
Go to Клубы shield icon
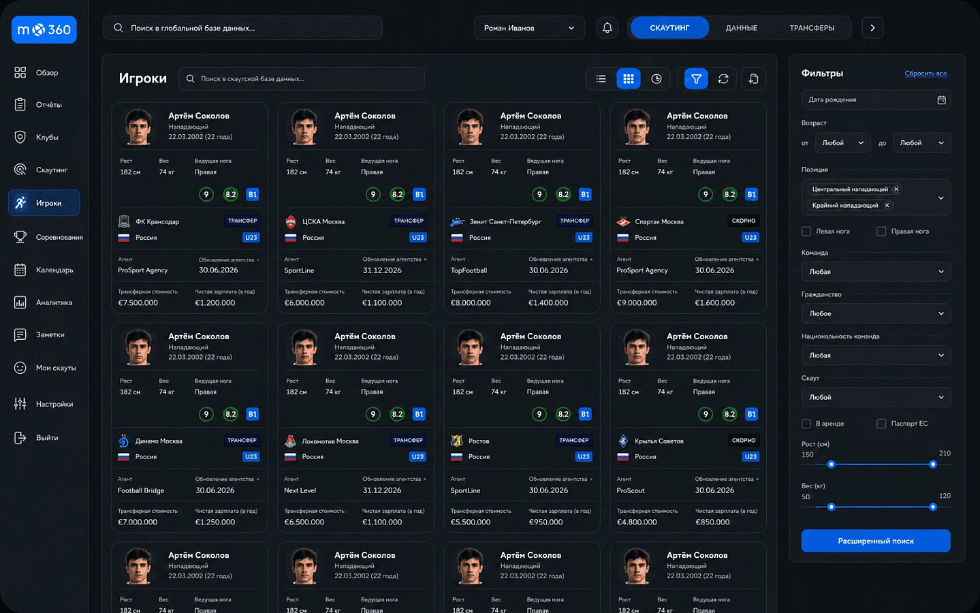[x=20, y=137]
